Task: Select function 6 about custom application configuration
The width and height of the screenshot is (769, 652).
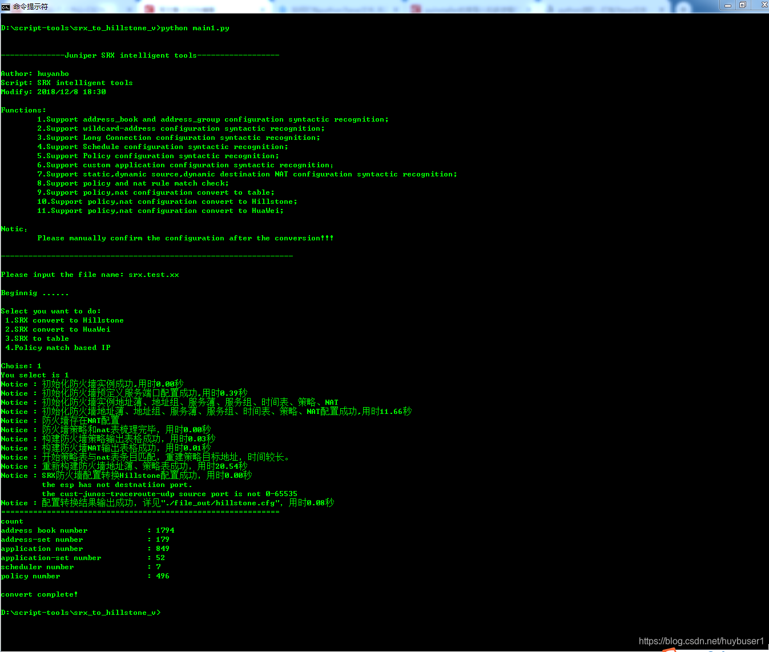Action: coord(186,165)
